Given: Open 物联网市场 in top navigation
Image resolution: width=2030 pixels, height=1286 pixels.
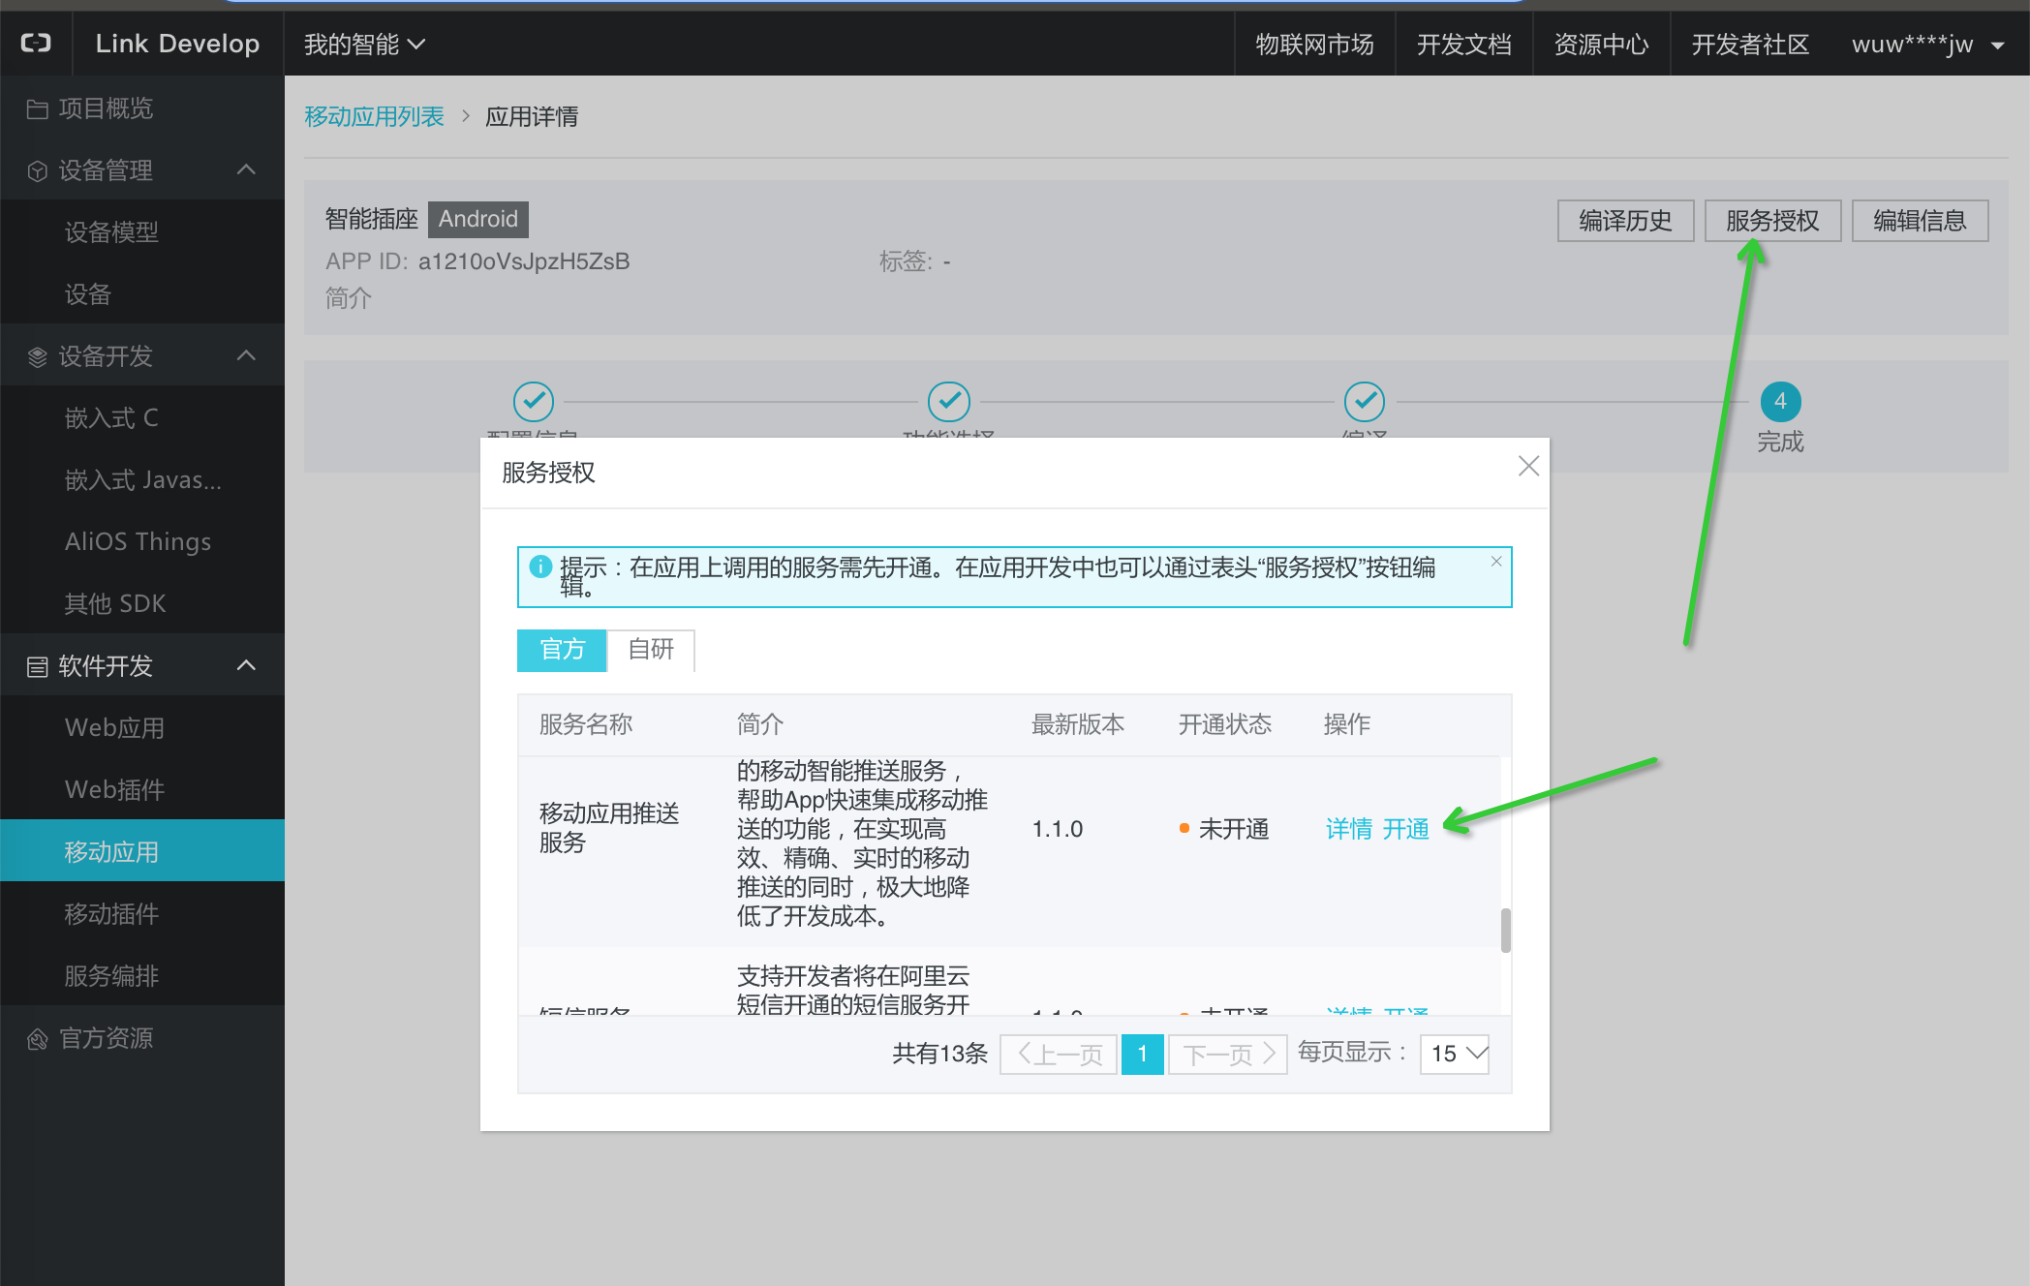Looking at the screenshot, I should (x=1314, y=45).
